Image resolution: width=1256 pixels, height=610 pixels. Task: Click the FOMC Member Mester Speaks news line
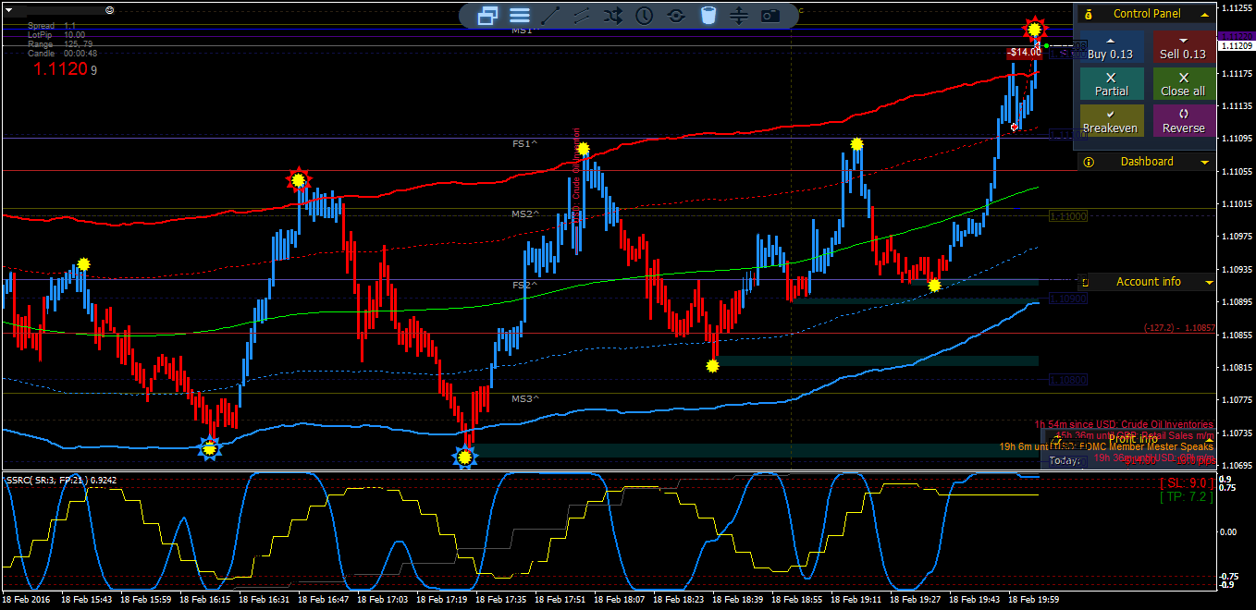pyautogui.click(x=1106, y=446)
